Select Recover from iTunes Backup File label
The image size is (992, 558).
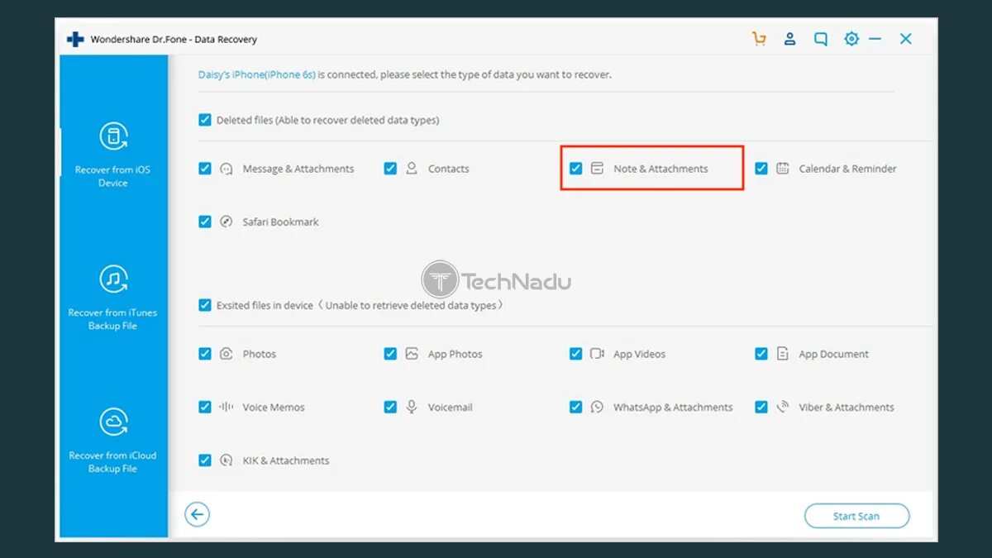click(x=113, y=319)
